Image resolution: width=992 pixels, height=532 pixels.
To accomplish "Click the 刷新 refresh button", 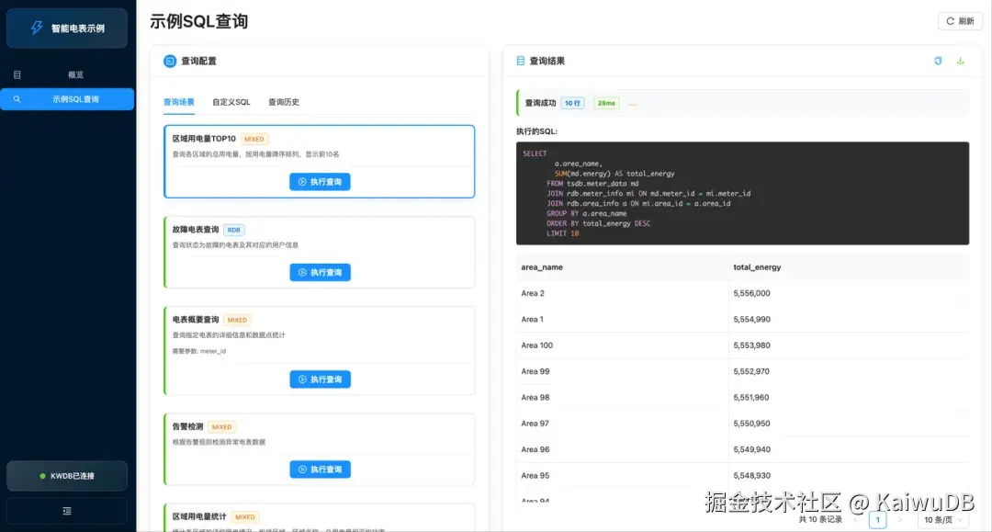I will 960,21.
